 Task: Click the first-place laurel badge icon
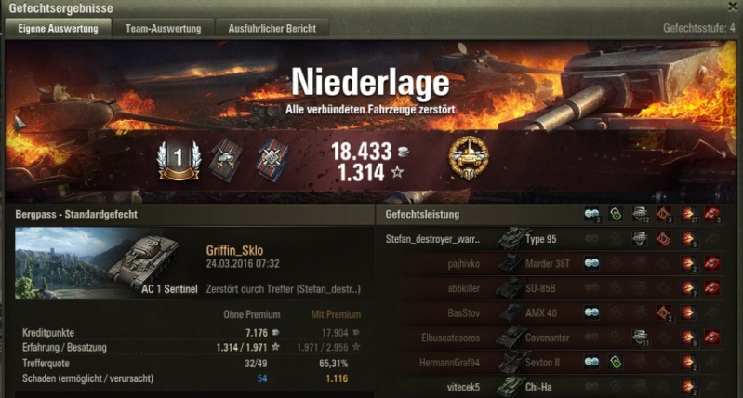(x=179, y=161)
